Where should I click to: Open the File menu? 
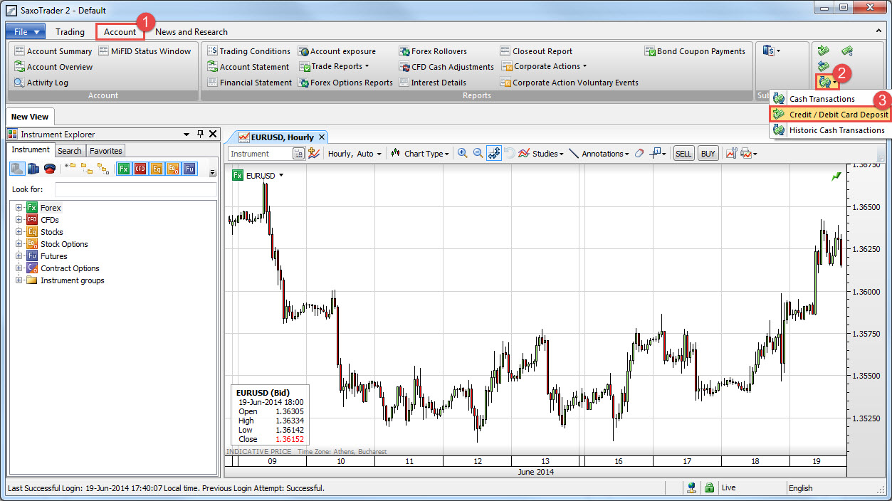click(x=26, y=31)
